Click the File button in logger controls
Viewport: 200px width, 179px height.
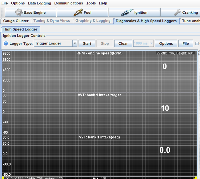(x=186, y=43)
